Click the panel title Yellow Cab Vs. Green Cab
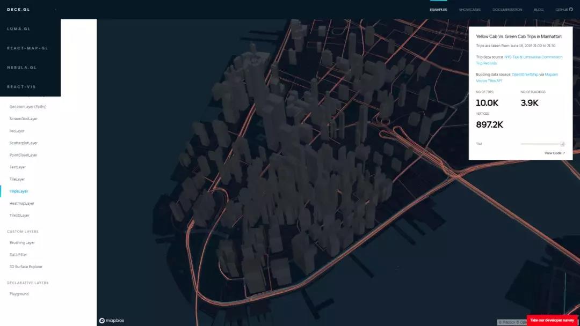The height and width of the screenshot is (326, 580). pos(519,36)
